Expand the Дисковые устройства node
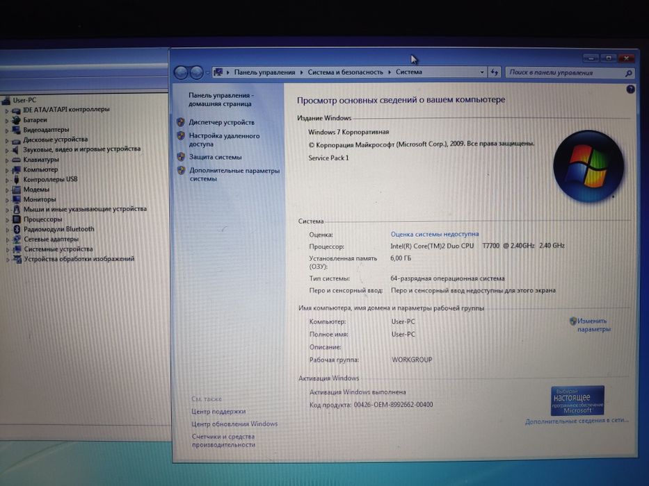The width and height of the screenshot is (649, 486). click(x=7, y=140)
